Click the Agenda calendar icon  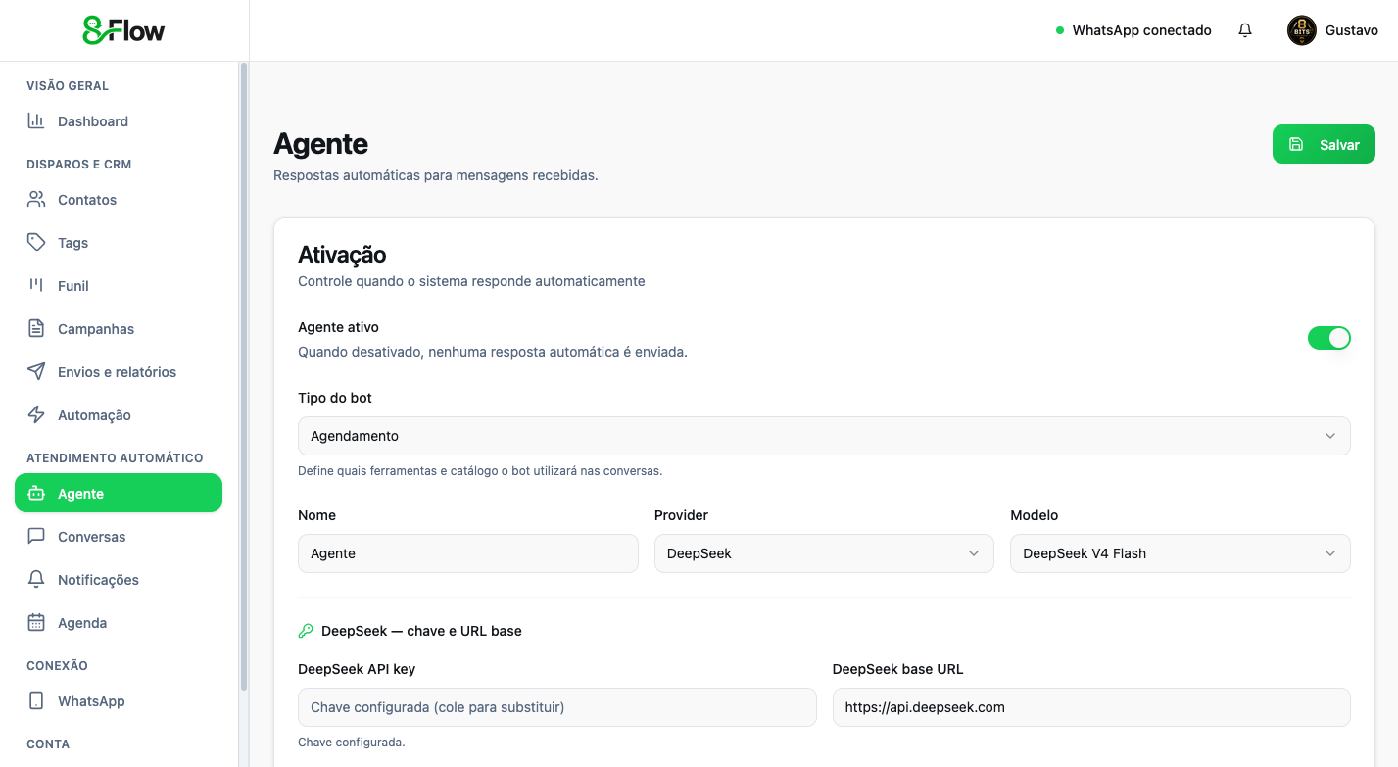pos(36,623)
